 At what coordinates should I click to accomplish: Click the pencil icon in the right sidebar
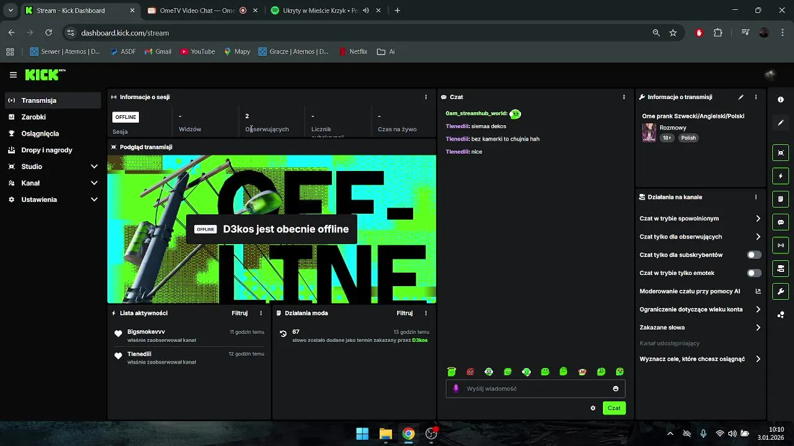click(780, 123)
